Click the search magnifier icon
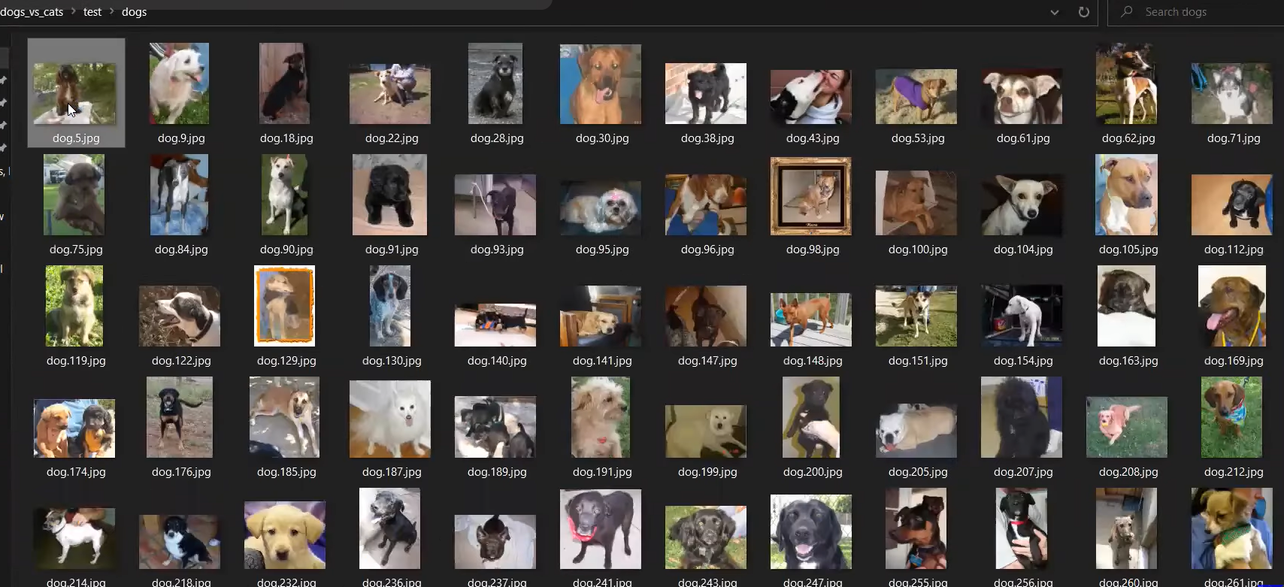Screen dimensions: 1284x587 click(1126, 12)
